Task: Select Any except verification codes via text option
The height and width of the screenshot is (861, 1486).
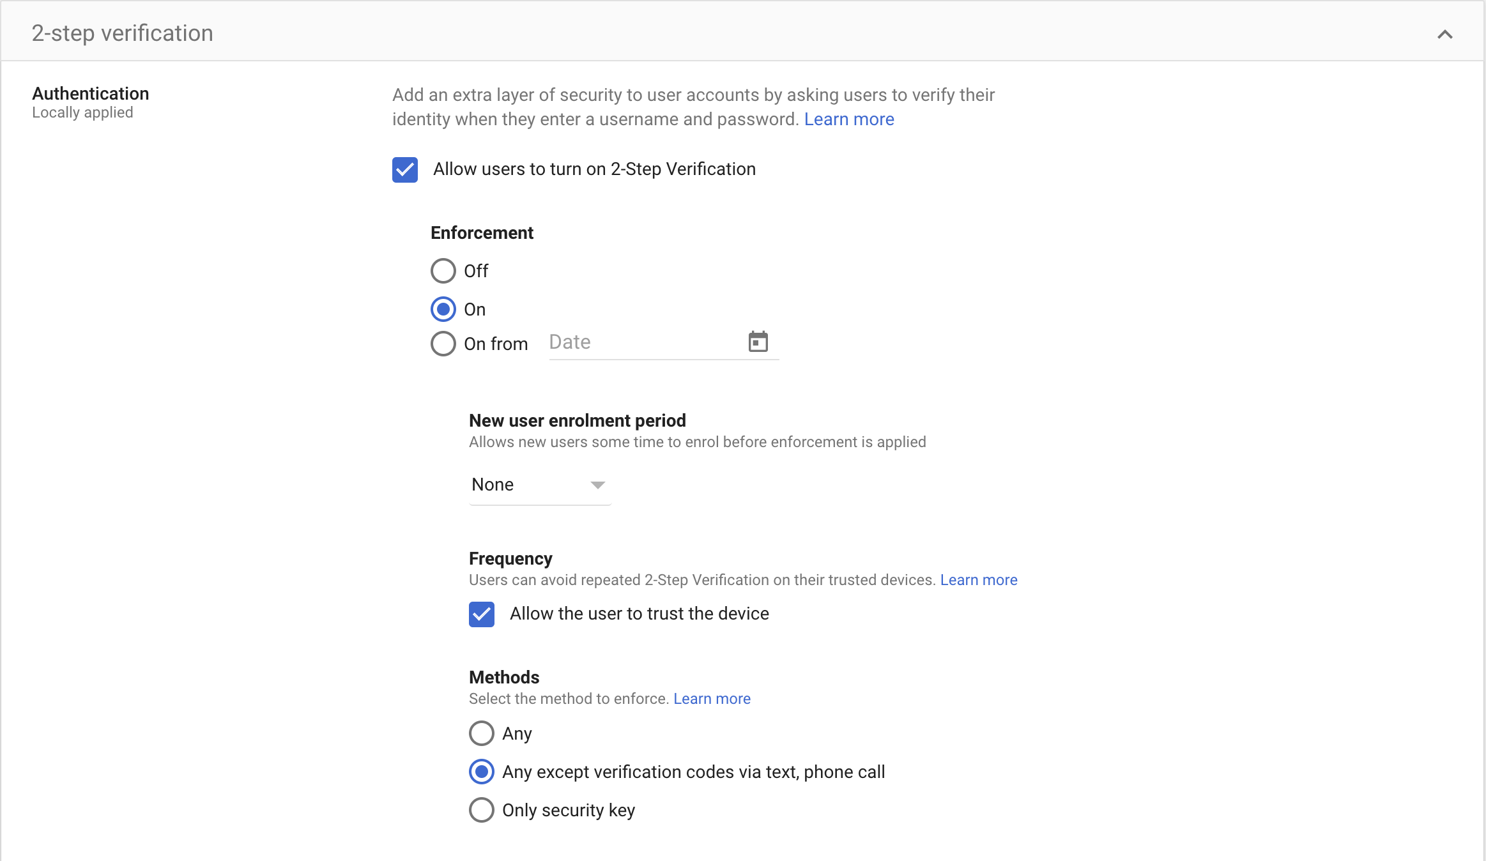Action: [x=482, y=772]
